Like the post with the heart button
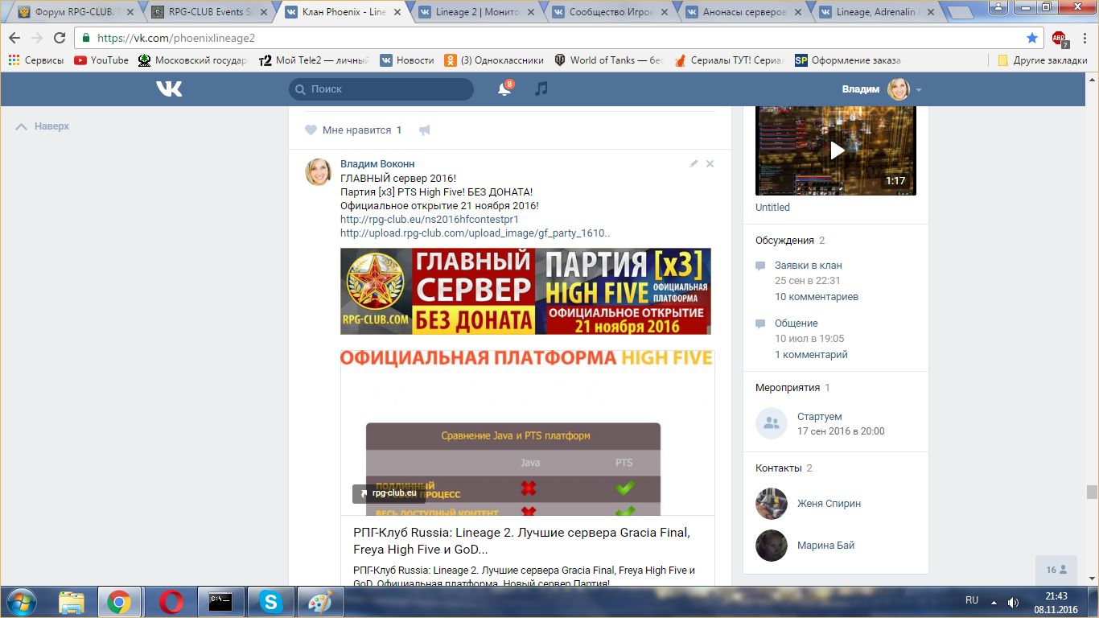1099x618 pixels. click(x=311, y=130)
